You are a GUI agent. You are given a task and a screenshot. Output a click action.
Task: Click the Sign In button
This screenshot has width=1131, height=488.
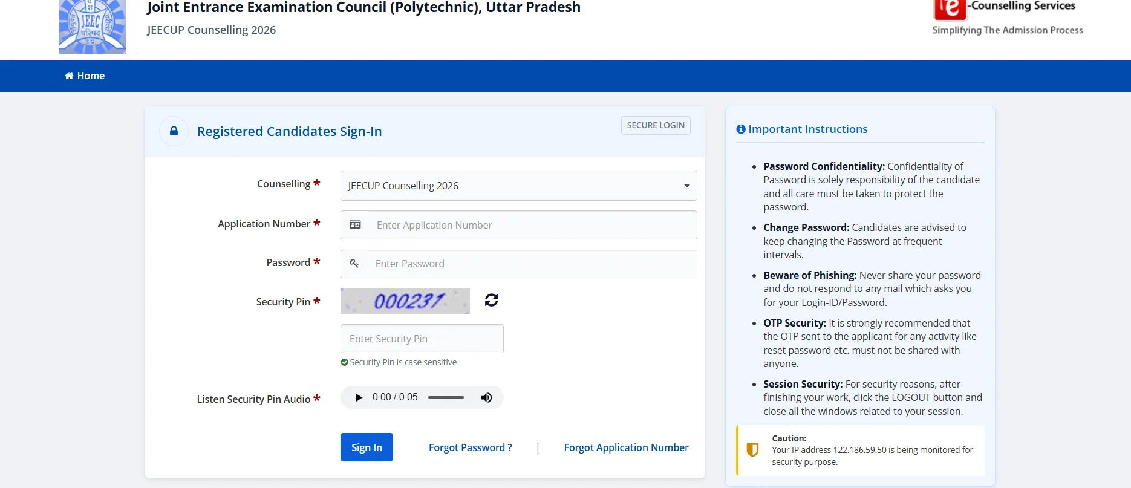click(x=367, y=447)
